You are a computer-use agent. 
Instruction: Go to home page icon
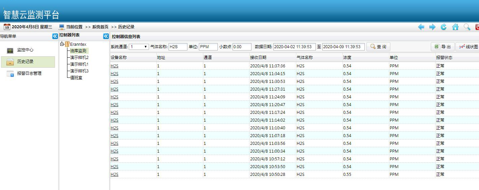pyautogui.click(x=455, y=27)
